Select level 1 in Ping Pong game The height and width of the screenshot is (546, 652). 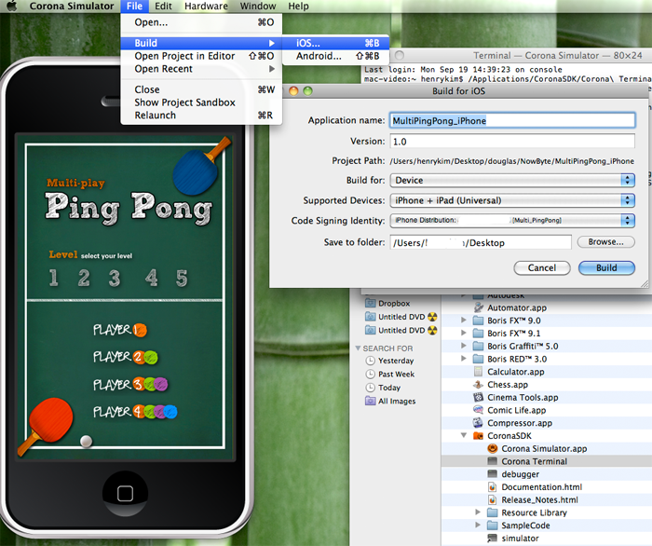pyautogui.click(x=54, y=278)
